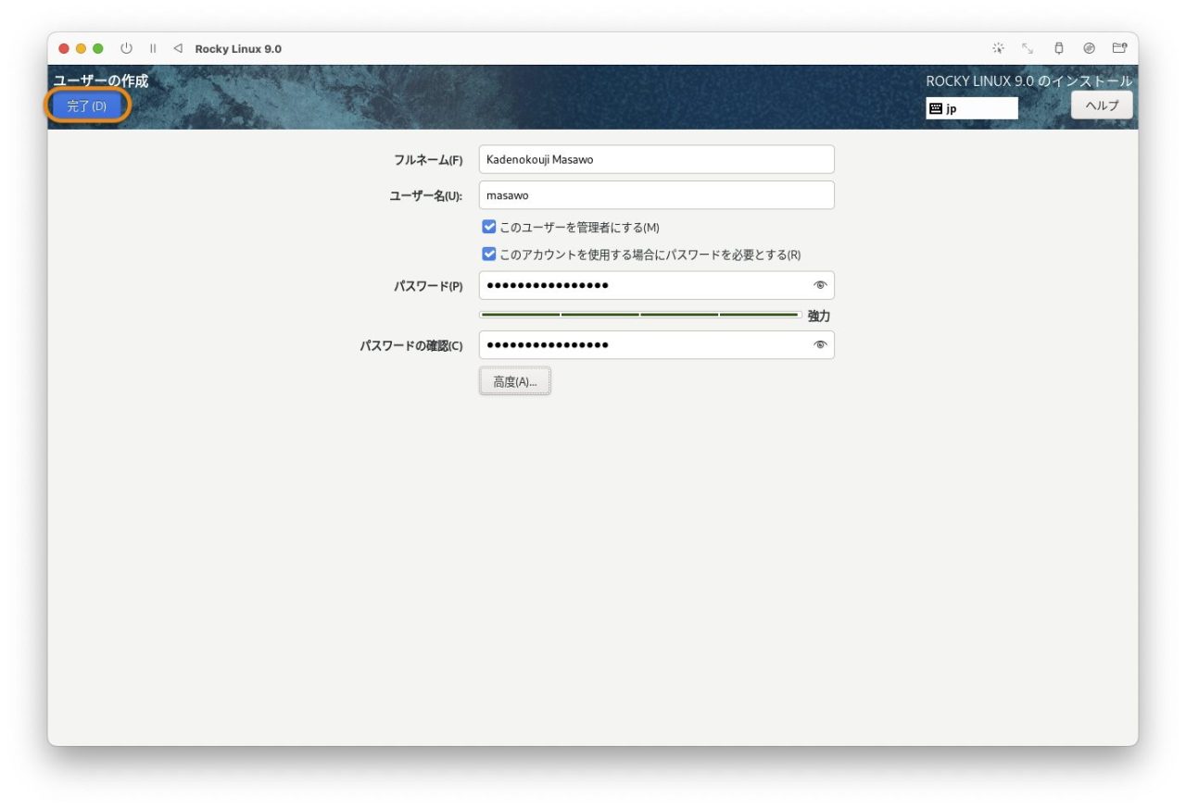Screen dimensions: 1186x809
Task: Click the mouse capture icon in the toolbar
Action: point(999,48)
